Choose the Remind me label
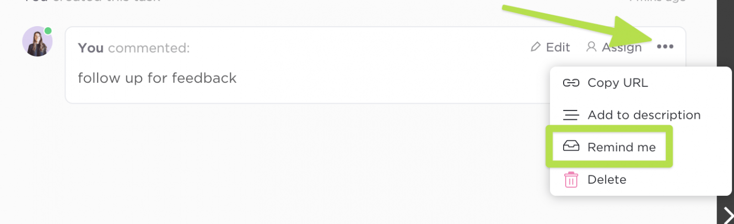 621,147
